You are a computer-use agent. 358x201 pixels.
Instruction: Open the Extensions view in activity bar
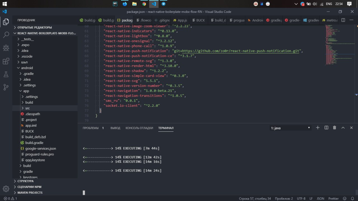(6, 61)
